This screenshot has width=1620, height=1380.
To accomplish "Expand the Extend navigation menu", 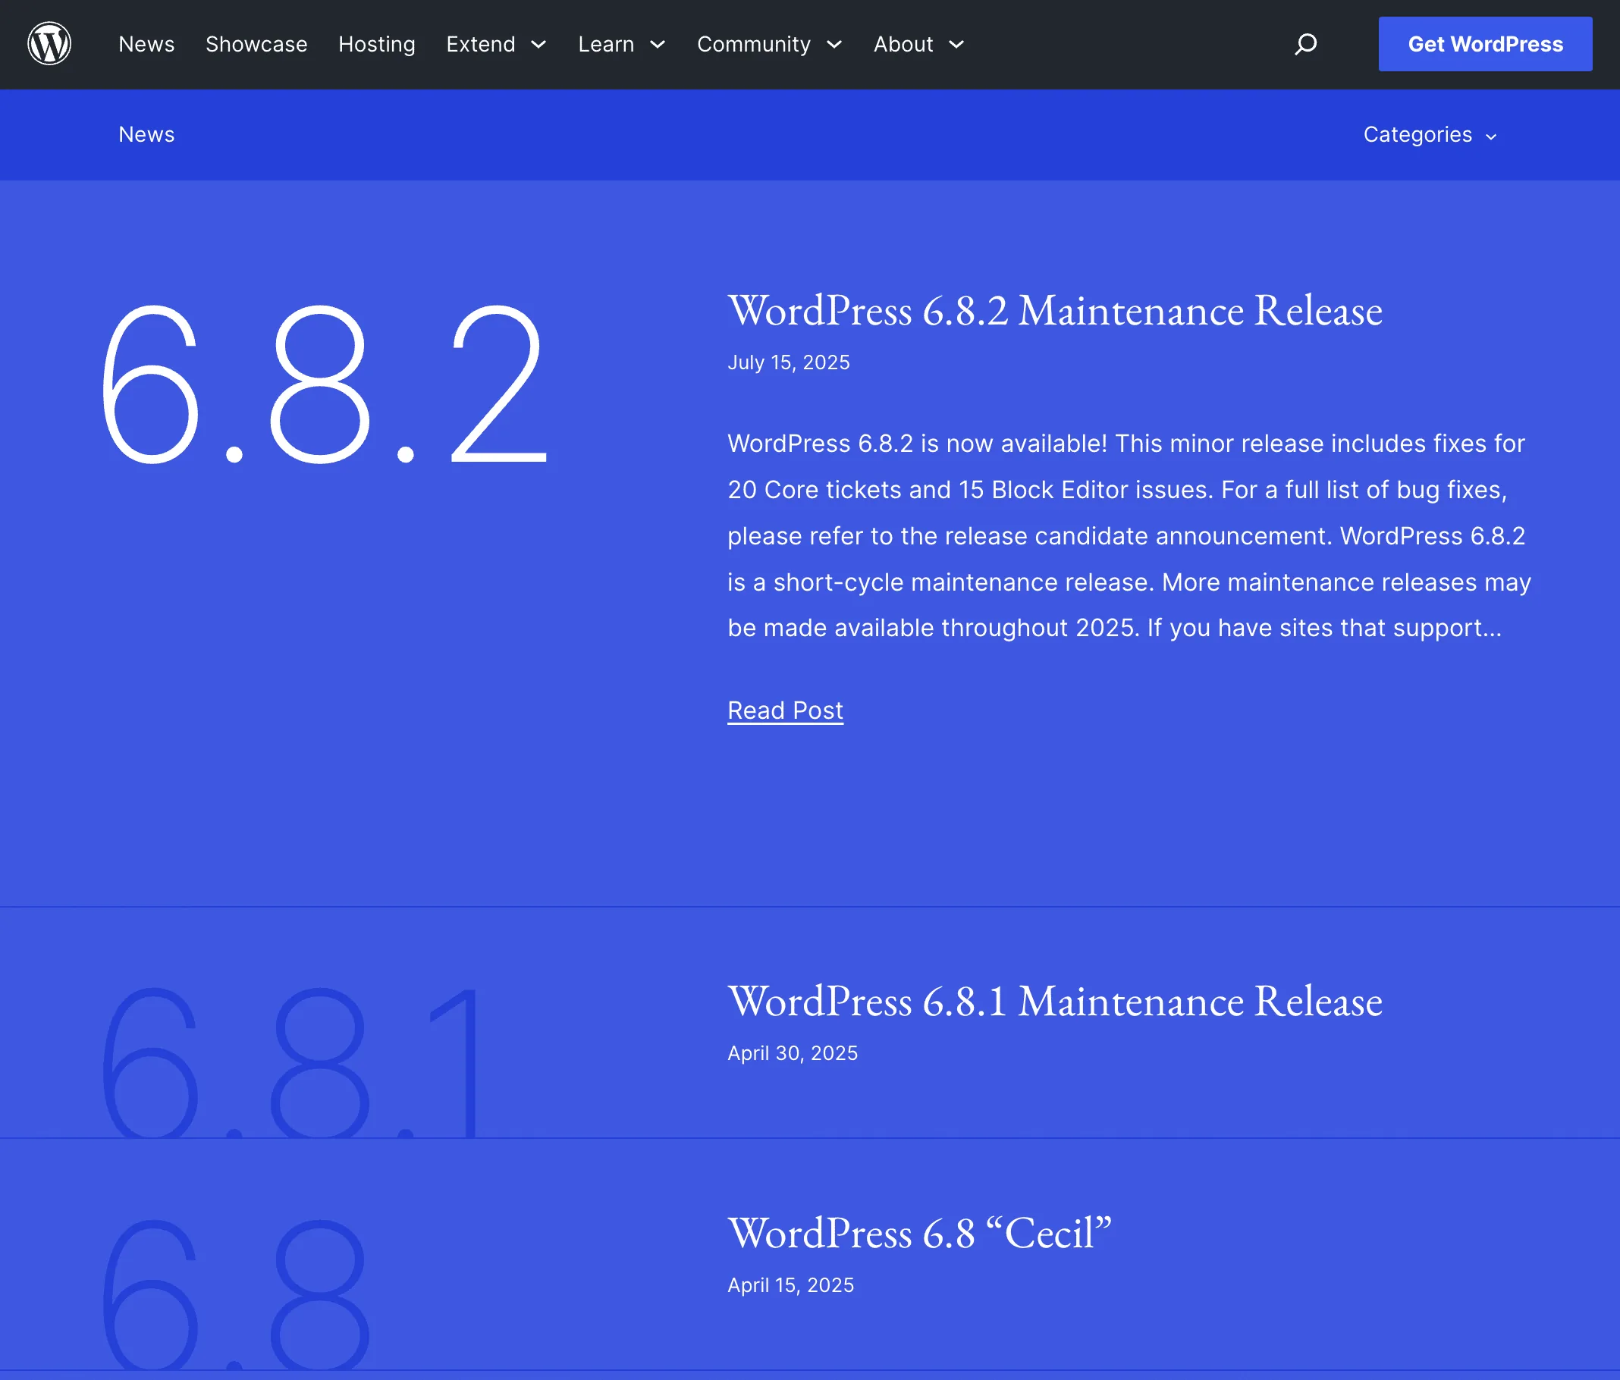I will [x=480, y=45].
